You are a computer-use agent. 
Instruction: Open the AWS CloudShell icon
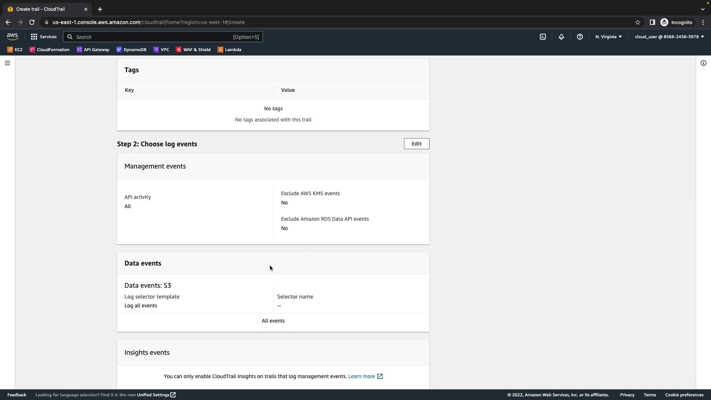[543, 37]
